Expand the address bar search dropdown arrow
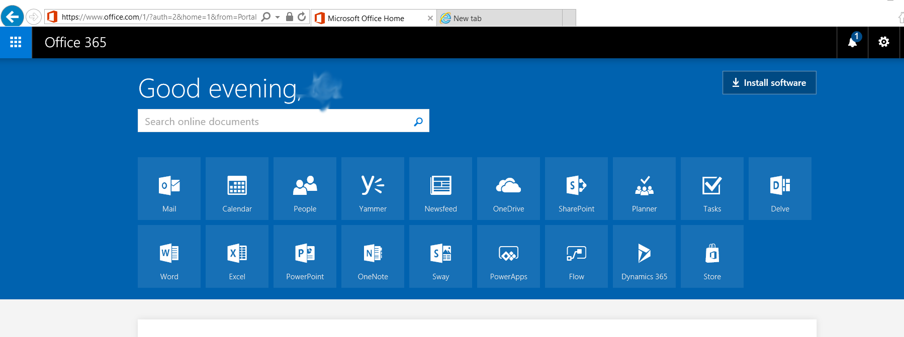The width and height of the screenshot is (904, 337). click(x=278, y=17)
